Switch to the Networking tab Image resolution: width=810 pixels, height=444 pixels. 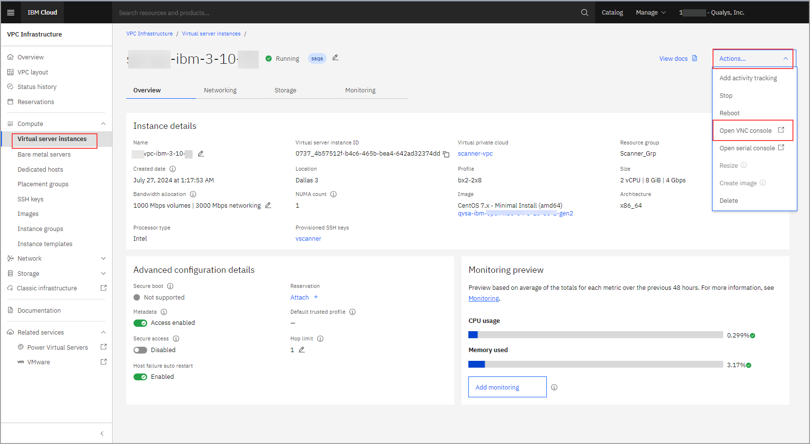pos(220,90)
